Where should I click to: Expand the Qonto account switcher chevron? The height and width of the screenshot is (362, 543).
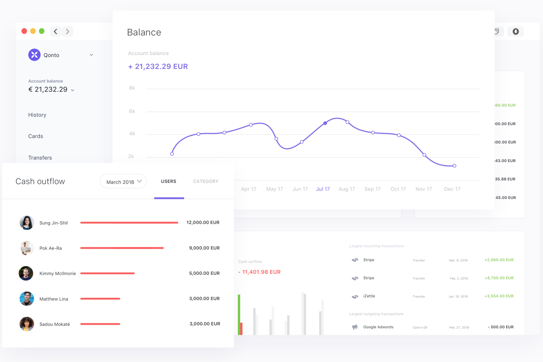[91, 55]
